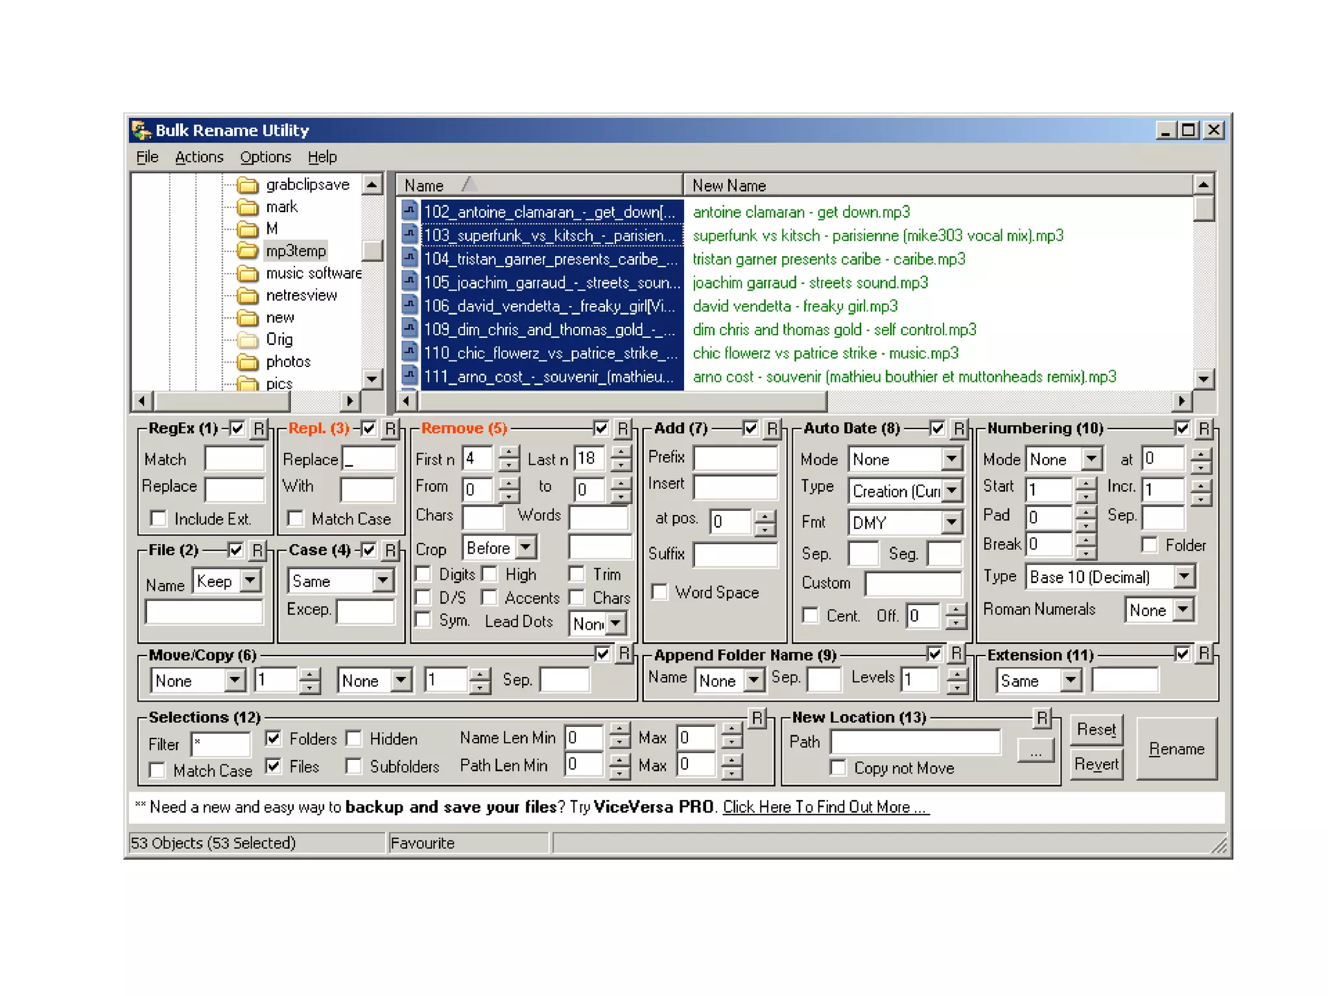Click the ViceVersa PRO Find Out More link
This screenshot has width=1328, height=996.
pyautogui.click(x=825, y=807)
